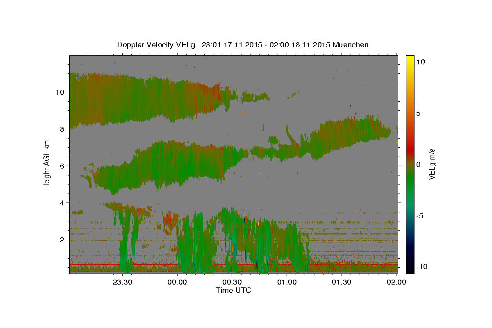Screen dimensions: 492x328
Task: Click the 23:30 time tick label
Action: tap(123, 282)
